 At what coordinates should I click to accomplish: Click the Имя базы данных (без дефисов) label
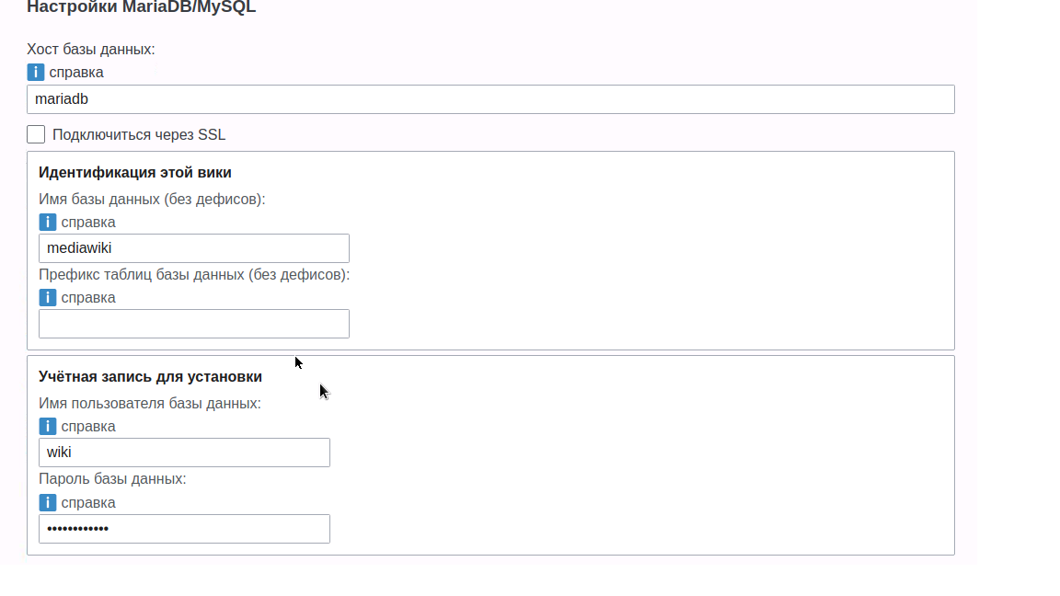152,199
